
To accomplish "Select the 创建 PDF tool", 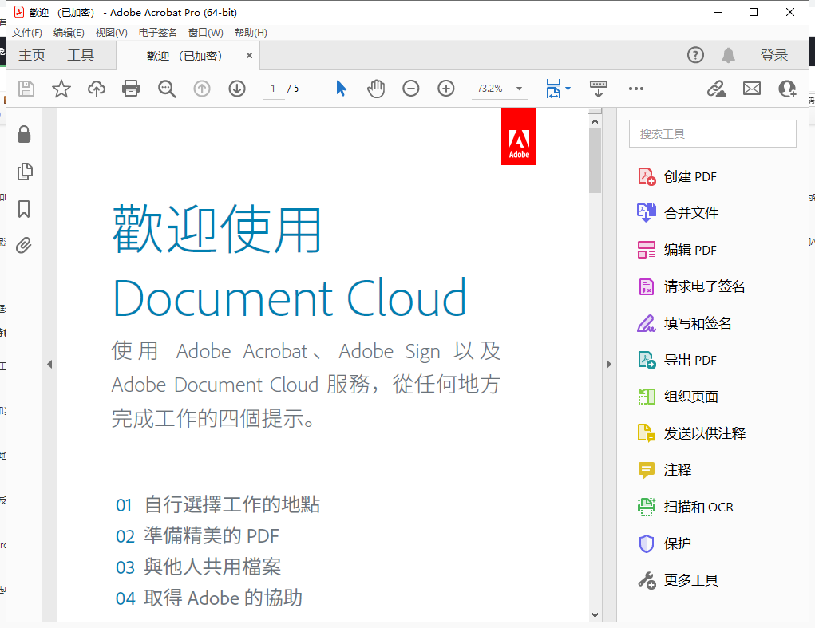I will 678,176.
